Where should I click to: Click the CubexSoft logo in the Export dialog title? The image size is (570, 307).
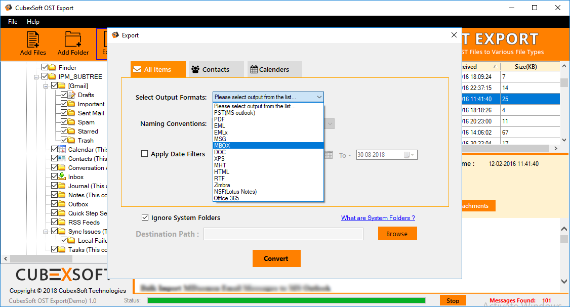[115, 35]
